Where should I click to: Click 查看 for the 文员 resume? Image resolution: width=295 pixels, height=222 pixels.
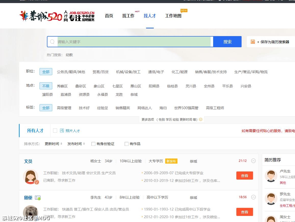tap(245, 176)
